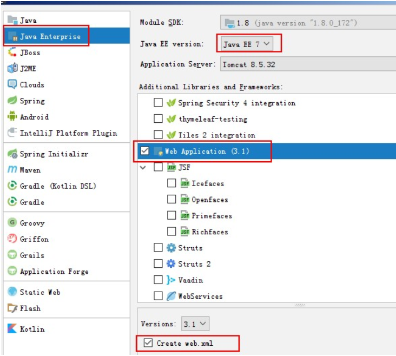The height and width of the screenshot is (356, 396).
Task: Check the Openfaces checkbox
Action: (171, 199)
